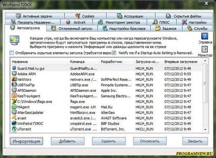Switch to Показать Недавние tab
Screen dimensions: 216x158
pos(33,22)
